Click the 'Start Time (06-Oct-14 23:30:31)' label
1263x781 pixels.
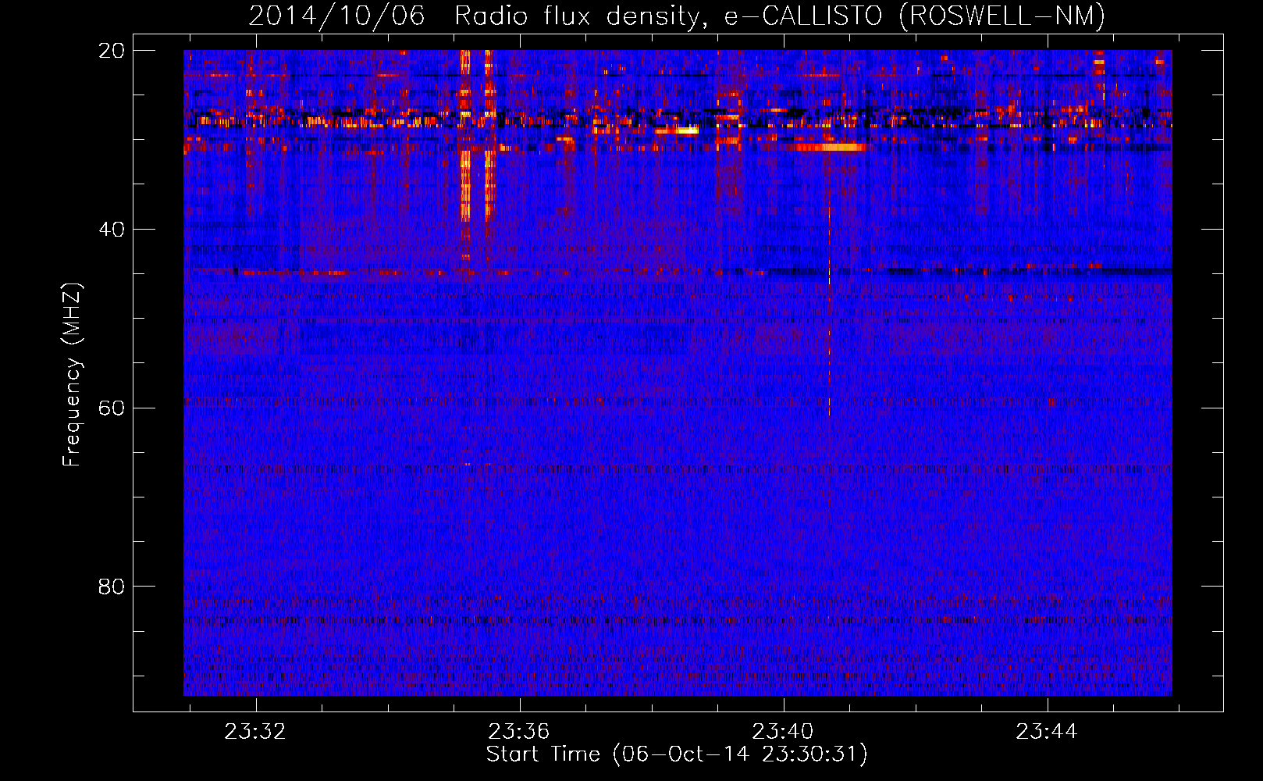tap(677, 754)
